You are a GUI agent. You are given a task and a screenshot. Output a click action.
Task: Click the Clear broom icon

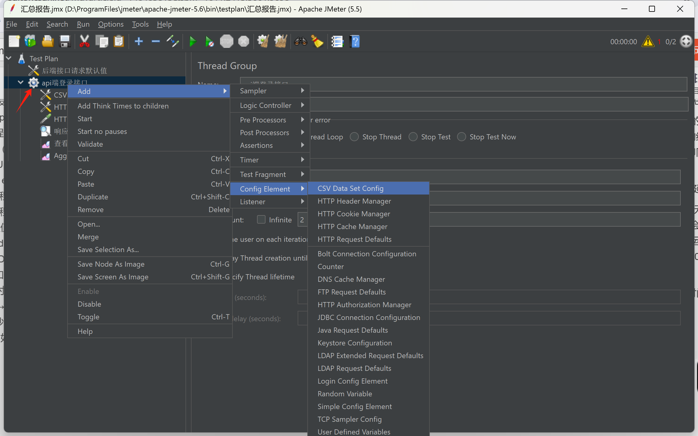tap(263, 42)
